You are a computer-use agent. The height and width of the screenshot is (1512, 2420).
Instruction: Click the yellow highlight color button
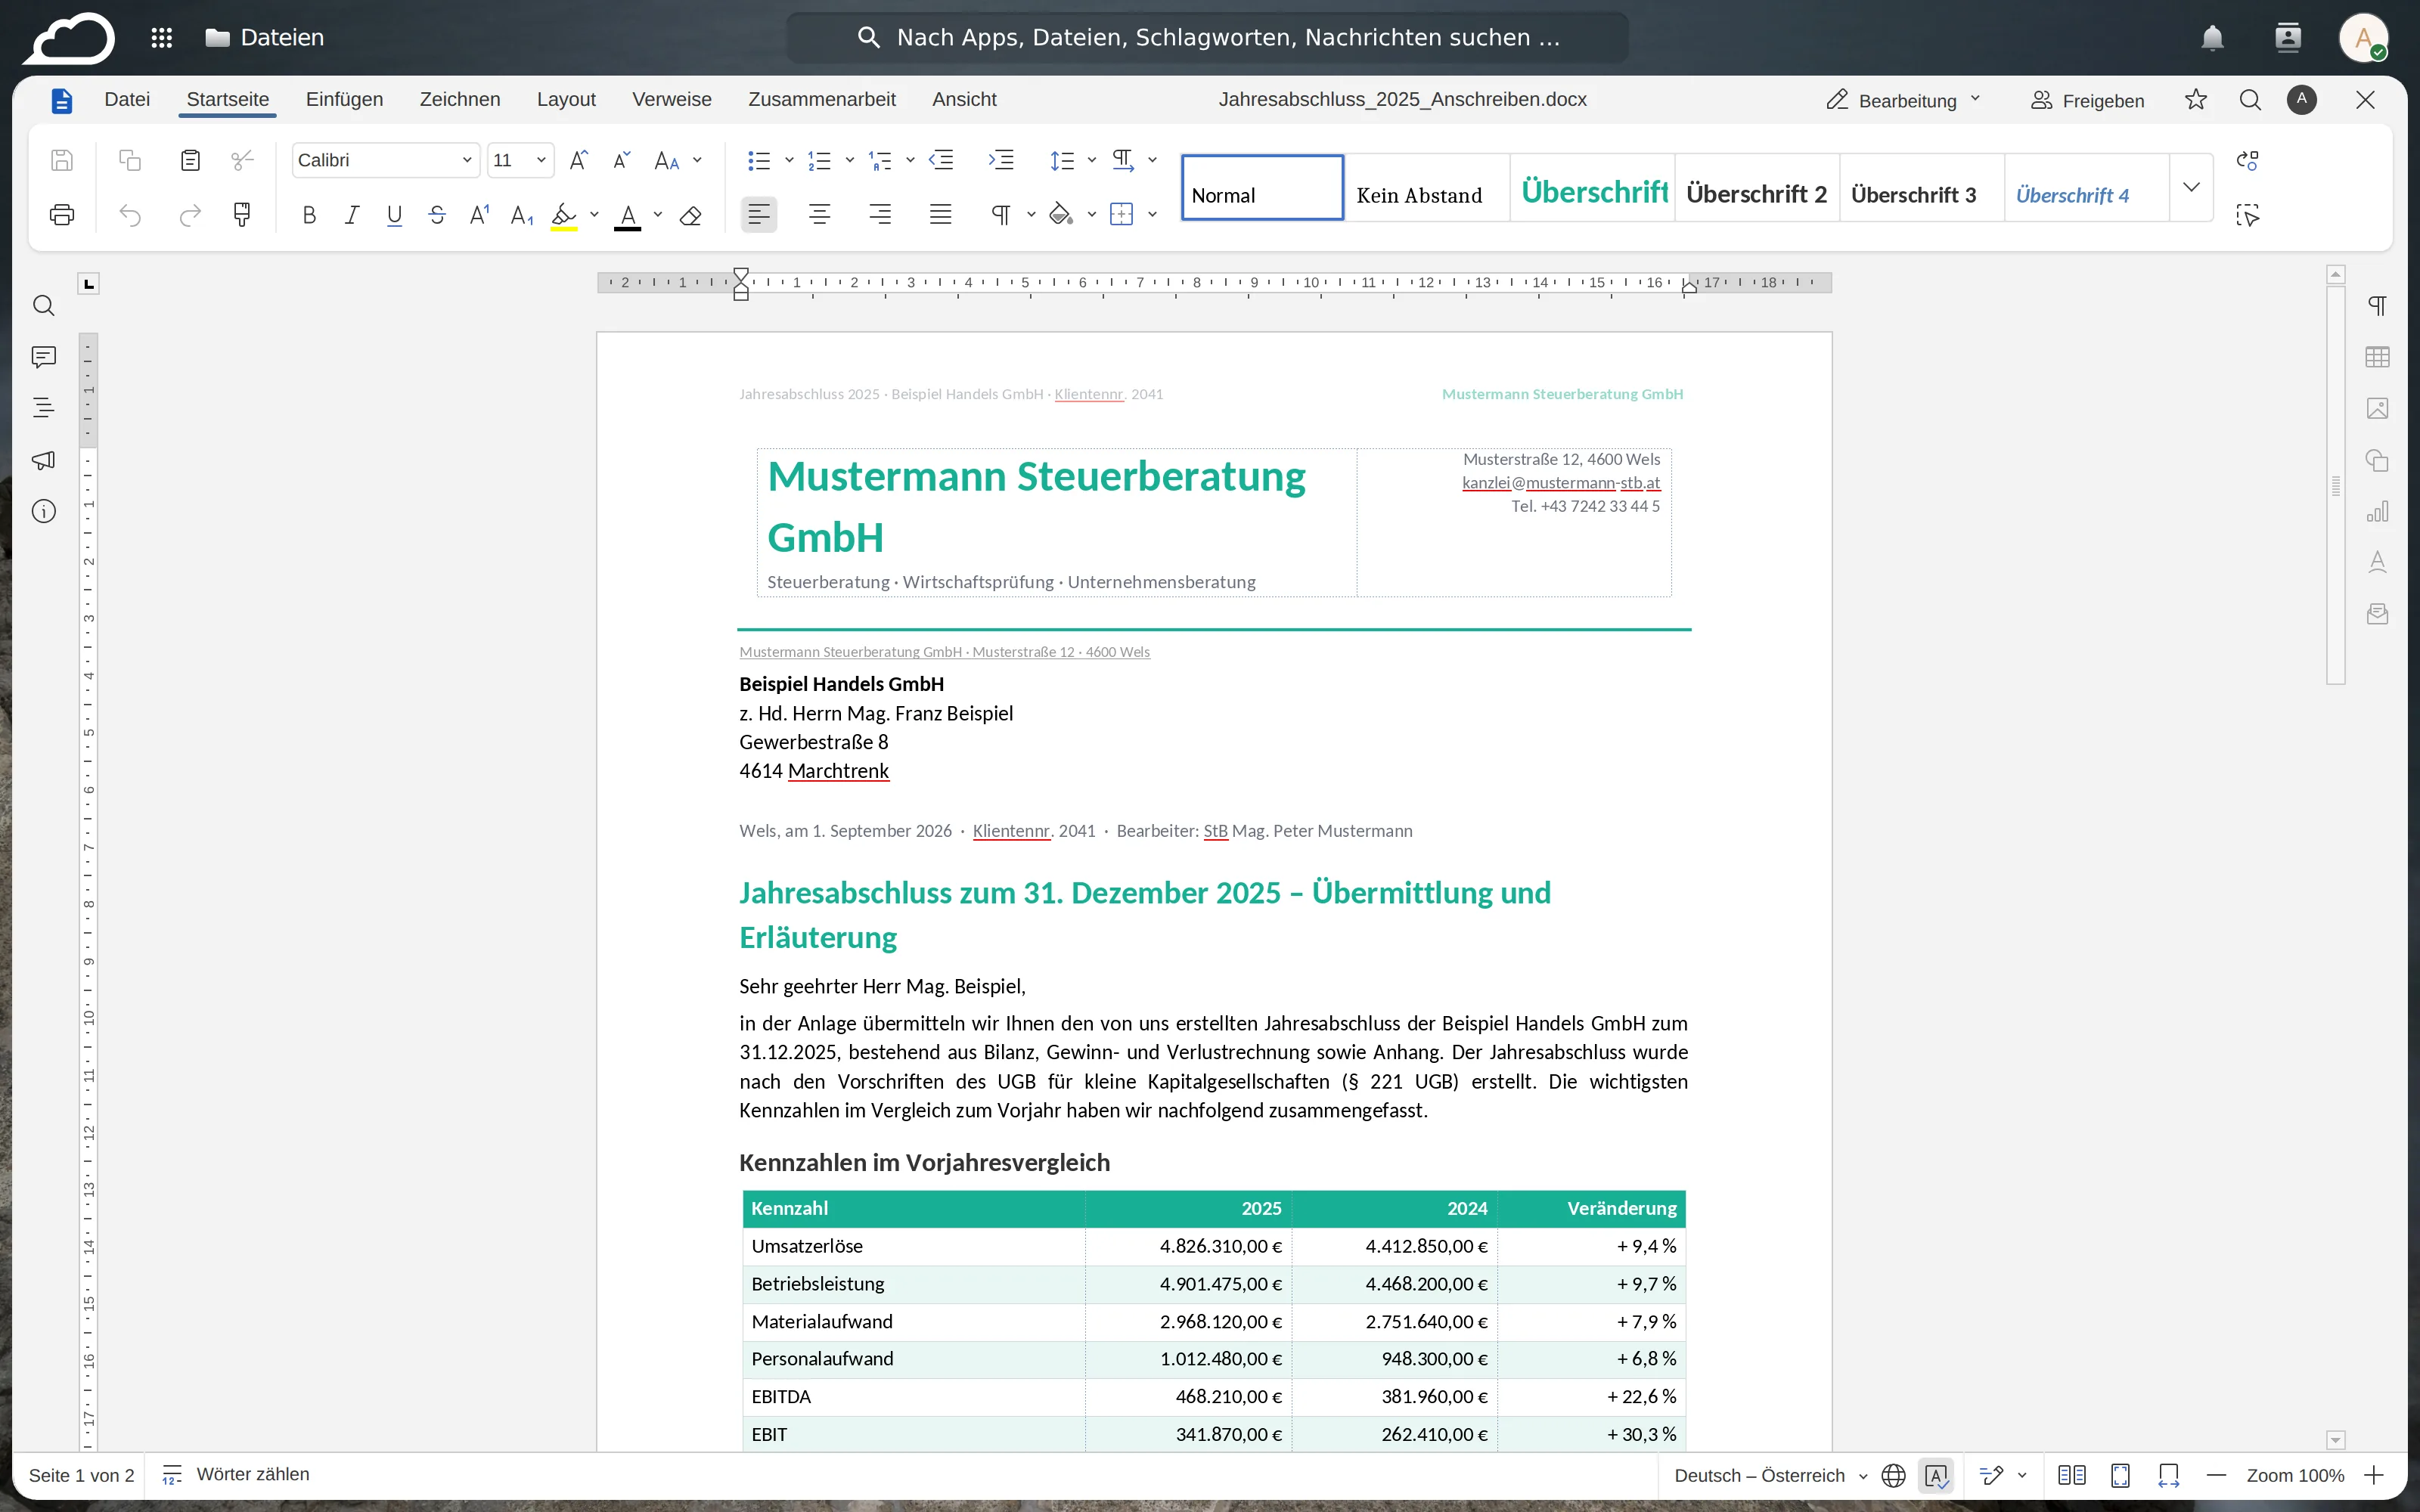tap(564, 215)
